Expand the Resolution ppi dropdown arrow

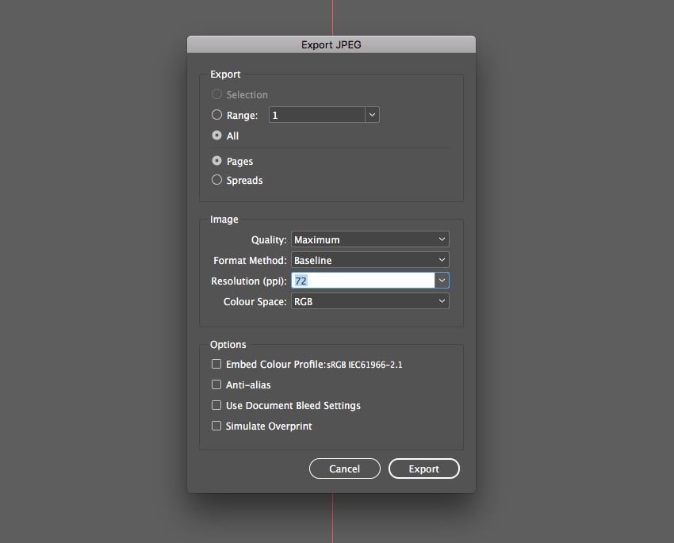coord(442,281)
